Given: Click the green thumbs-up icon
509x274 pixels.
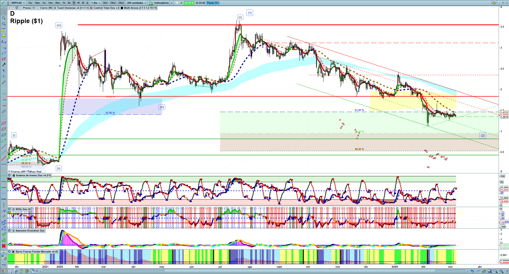Looking at the screenshot, I should tap(4, 240).
